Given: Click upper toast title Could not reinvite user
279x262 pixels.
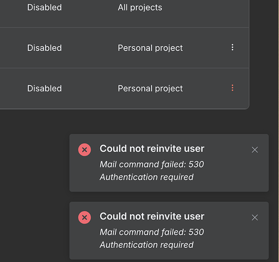Looking at the screenshot, I should pyautogui.click(x=152, y=149).
